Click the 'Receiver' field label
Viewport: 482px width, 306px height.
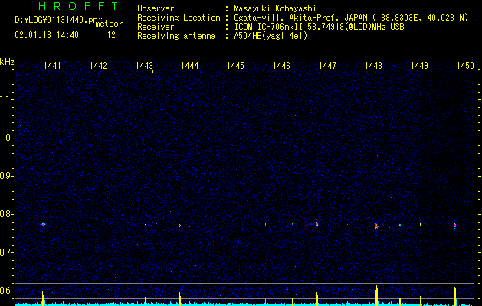pyautogui.click(x=156, y=27)
